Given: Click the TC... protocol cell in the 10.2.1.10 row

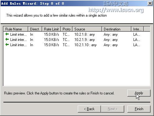Looking at the screenshot, I should tap(66, 45).
